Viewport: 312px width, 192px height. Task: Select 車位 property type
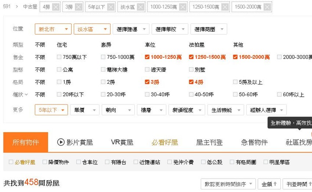(150, 45)
